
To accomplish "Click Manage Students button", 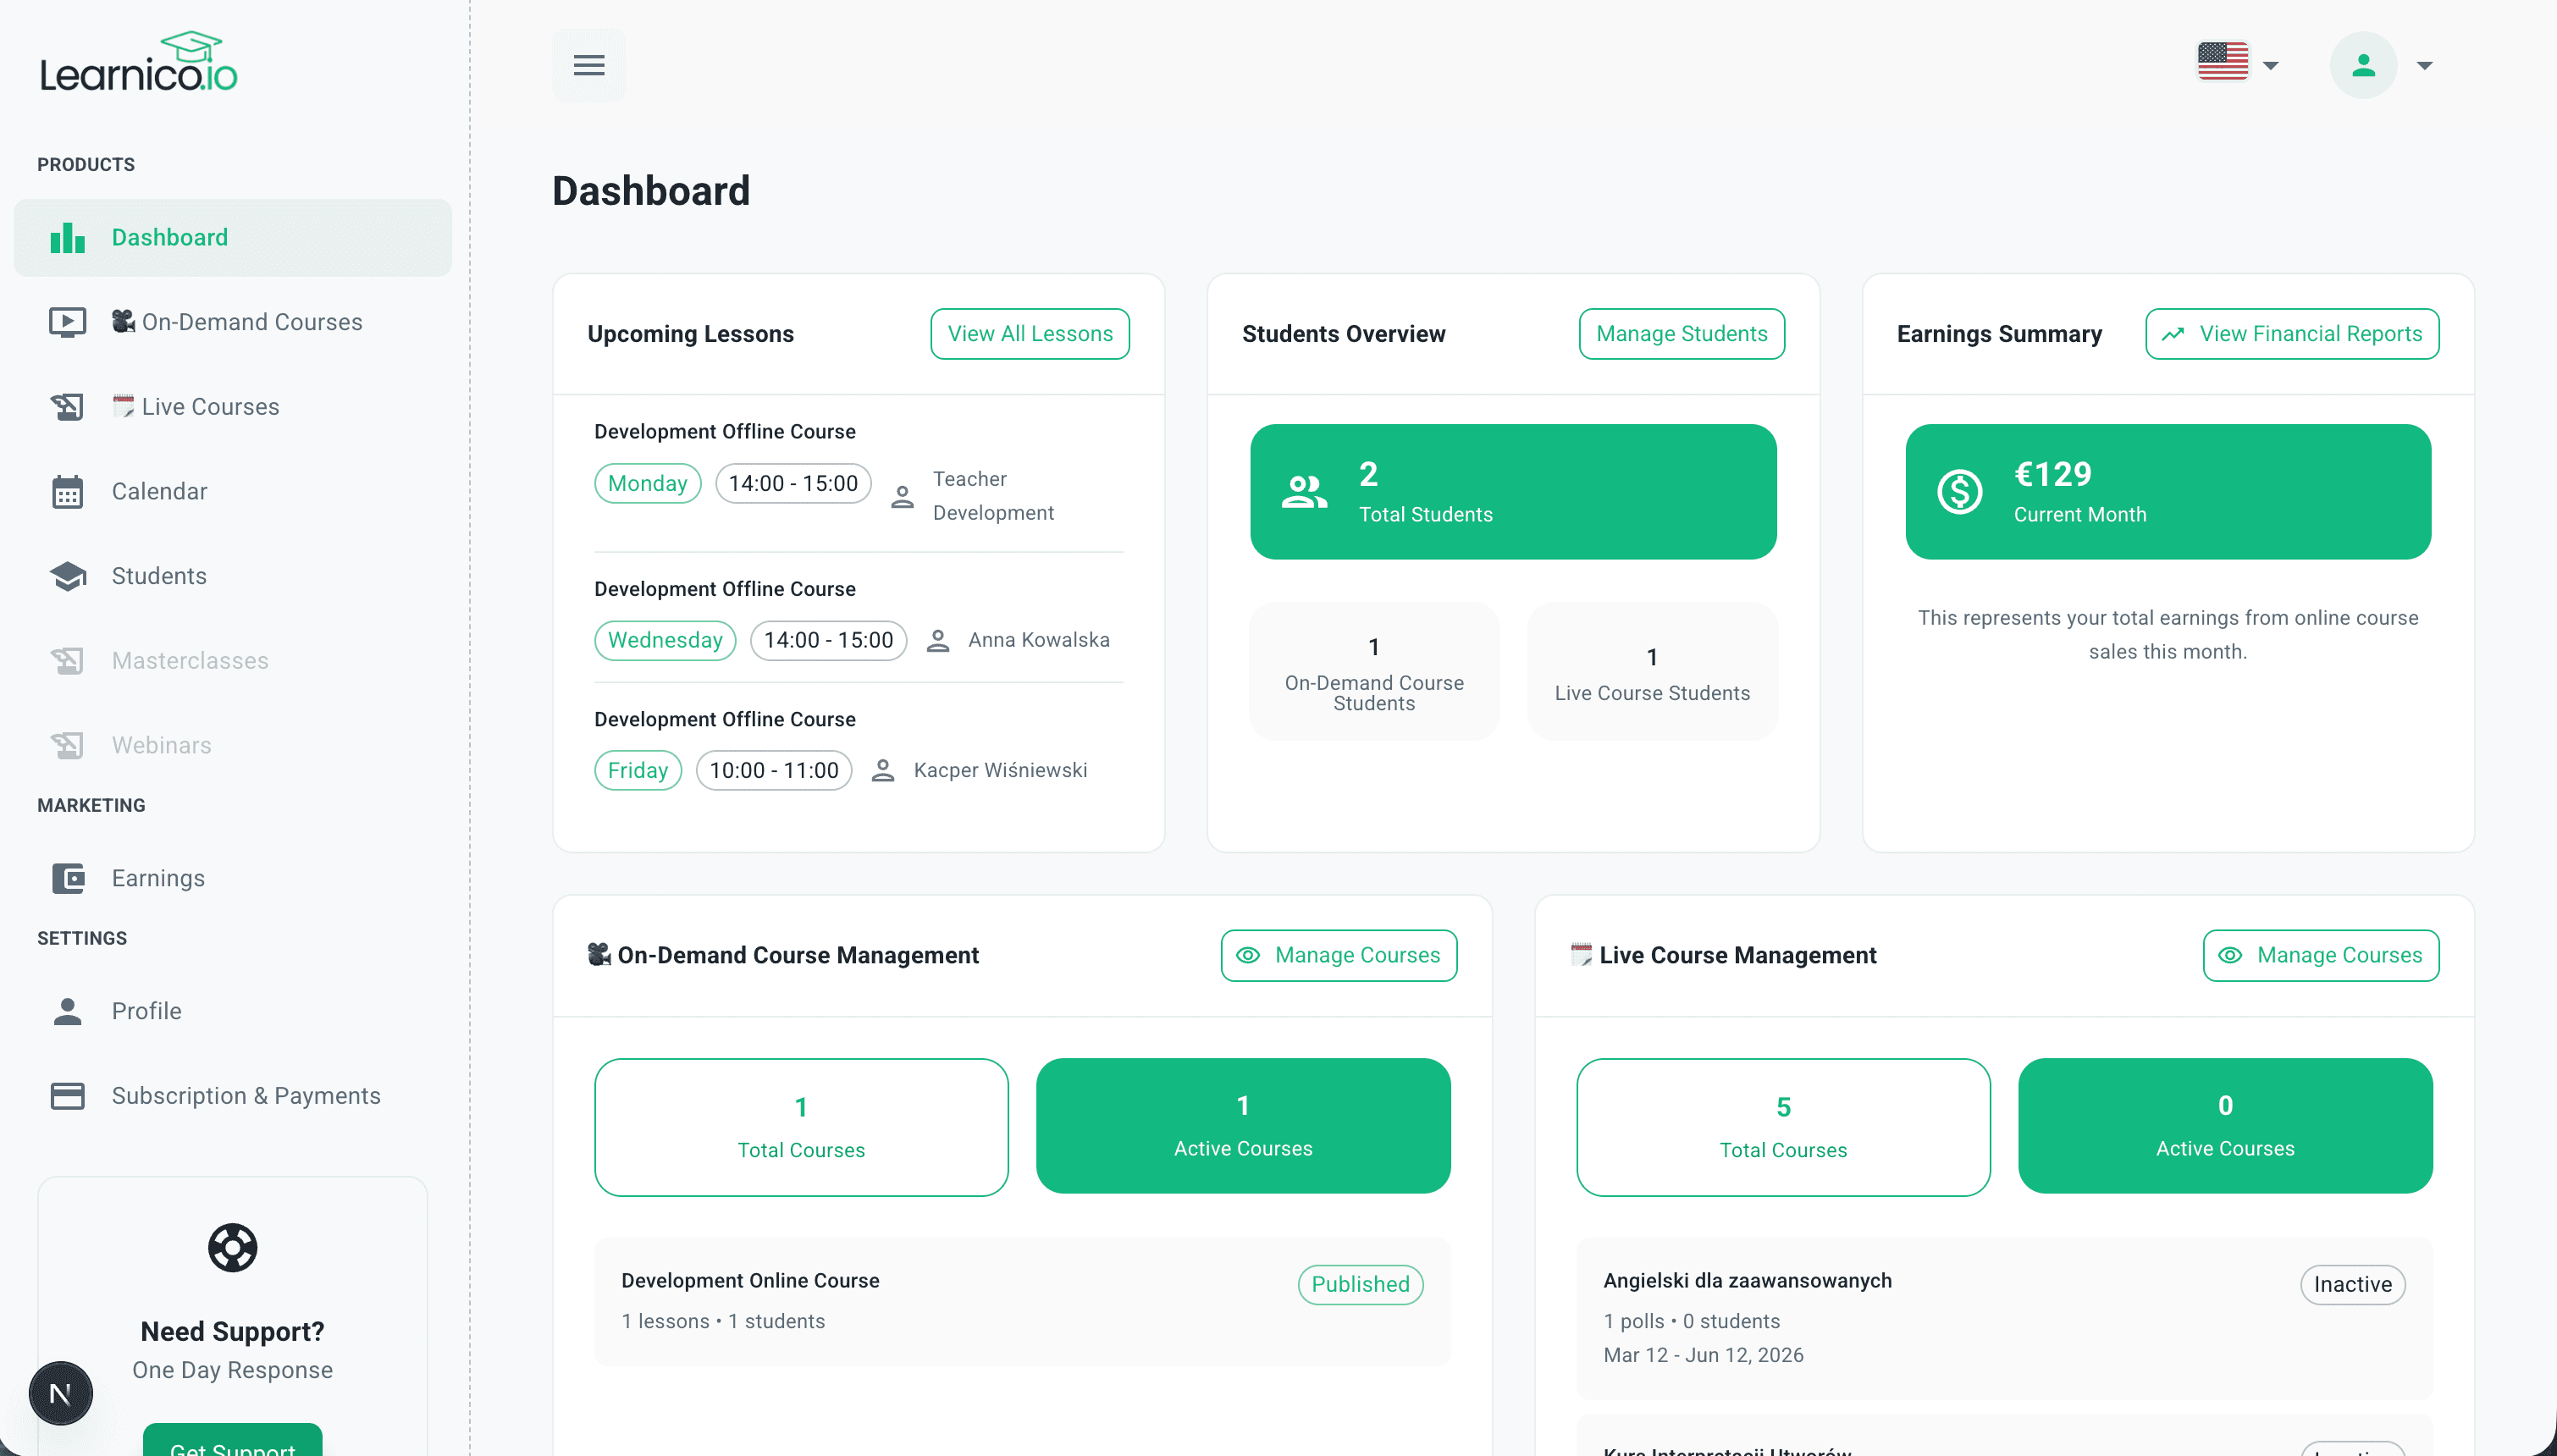I will point(1680,334).
